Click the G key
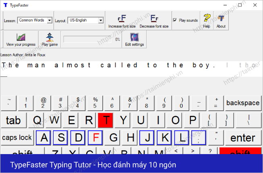Viewport: 263px width, 173px height. click(112, 138)
